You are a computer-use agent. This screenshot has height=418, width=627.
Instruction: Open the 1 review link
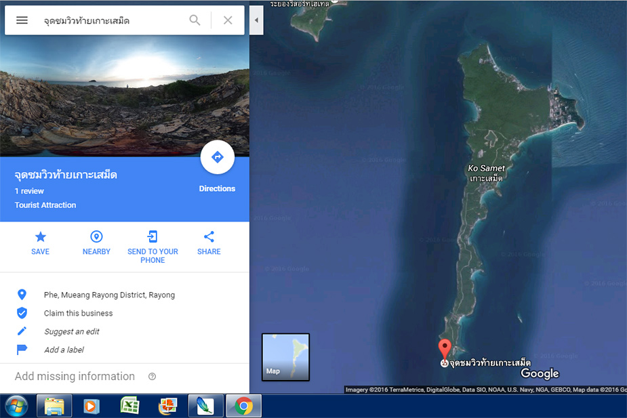(x=29, y=191)
